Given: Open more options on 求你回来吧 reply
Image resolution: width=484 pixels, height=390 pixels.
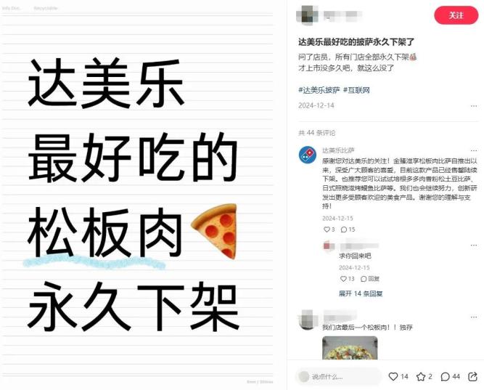Looking at the screenshot, I should point(474,245).
